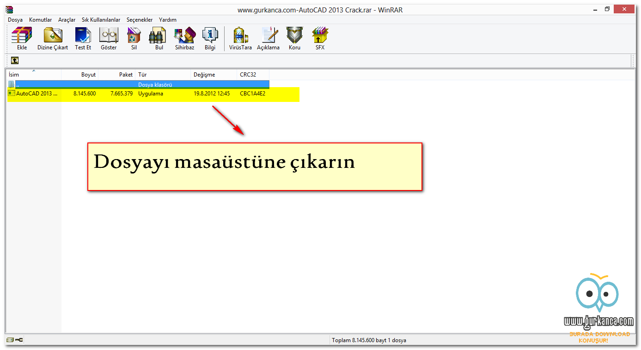The image size is (641, 350).
Task: Click the Dosya klasörü type text
Action: pos(155,85)
